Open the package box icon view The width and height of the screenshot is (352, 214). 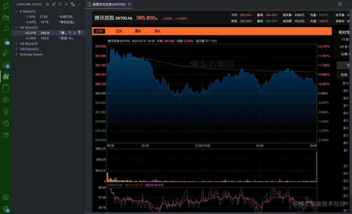coord(6,135)
